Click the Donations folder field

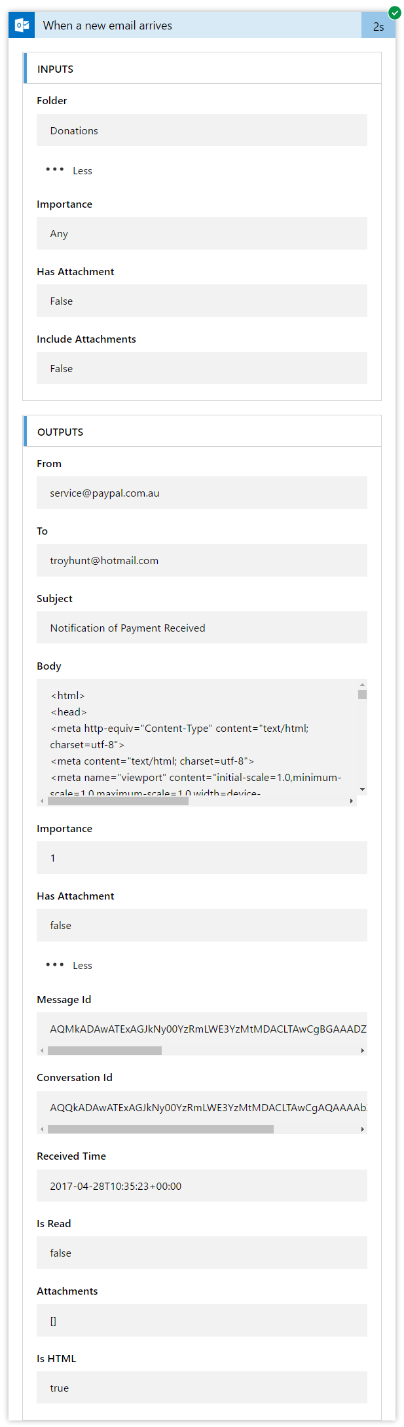(202, 130)
